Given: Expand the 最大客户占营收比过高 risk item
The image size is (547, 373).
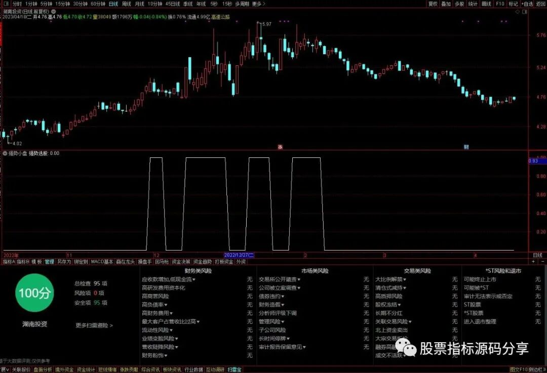Looking at the screenshot, I should coord(171,321).
